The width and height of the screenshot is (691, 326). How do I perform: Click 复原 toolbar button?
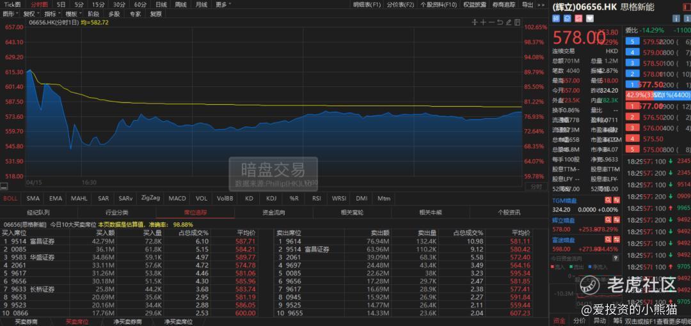click(x=156, y=13)
